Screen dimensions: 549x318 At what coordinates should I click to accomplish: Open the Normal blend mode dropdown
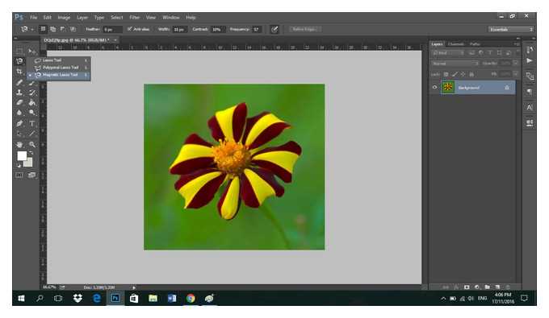coord(455,64)
